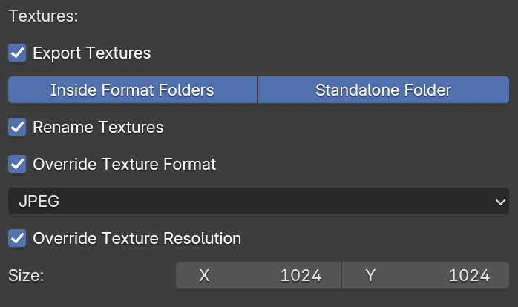Screen dimensions: 518x307
Task: Click the Override Texture Resolution label text
Action: pyautogui.click(x=137, y=239)
